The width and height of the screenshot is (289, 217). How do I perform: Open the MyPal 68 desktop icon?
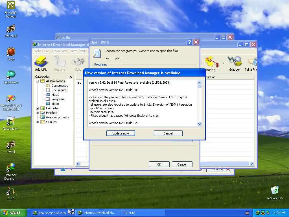click(x=11, y=31)
